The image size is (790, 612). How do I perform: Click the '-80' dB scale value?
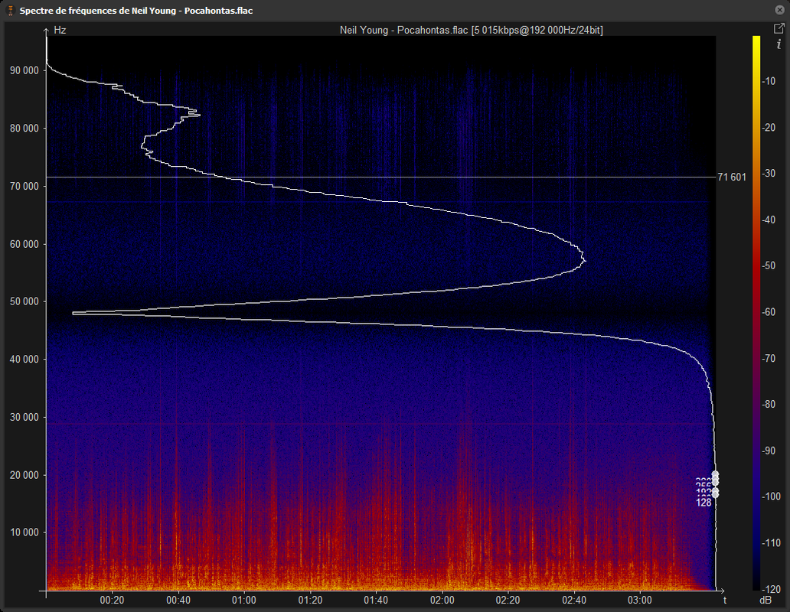pyautogui.click(x=769, y=404)
